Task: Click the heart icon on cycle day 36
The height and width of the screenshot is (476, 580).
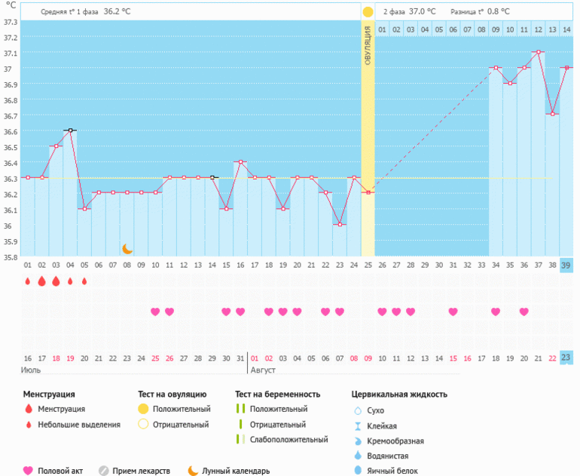Action: [x=524, y=312]
